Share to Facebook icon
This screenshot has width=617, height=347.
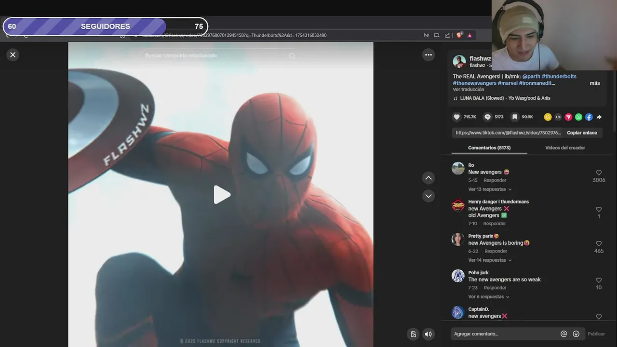point(589,117)
